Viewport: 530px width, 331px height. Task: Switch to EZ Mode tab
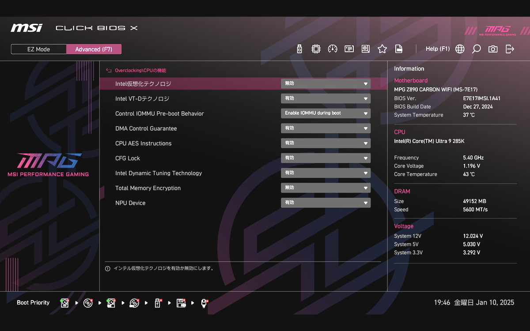[39, 49]
